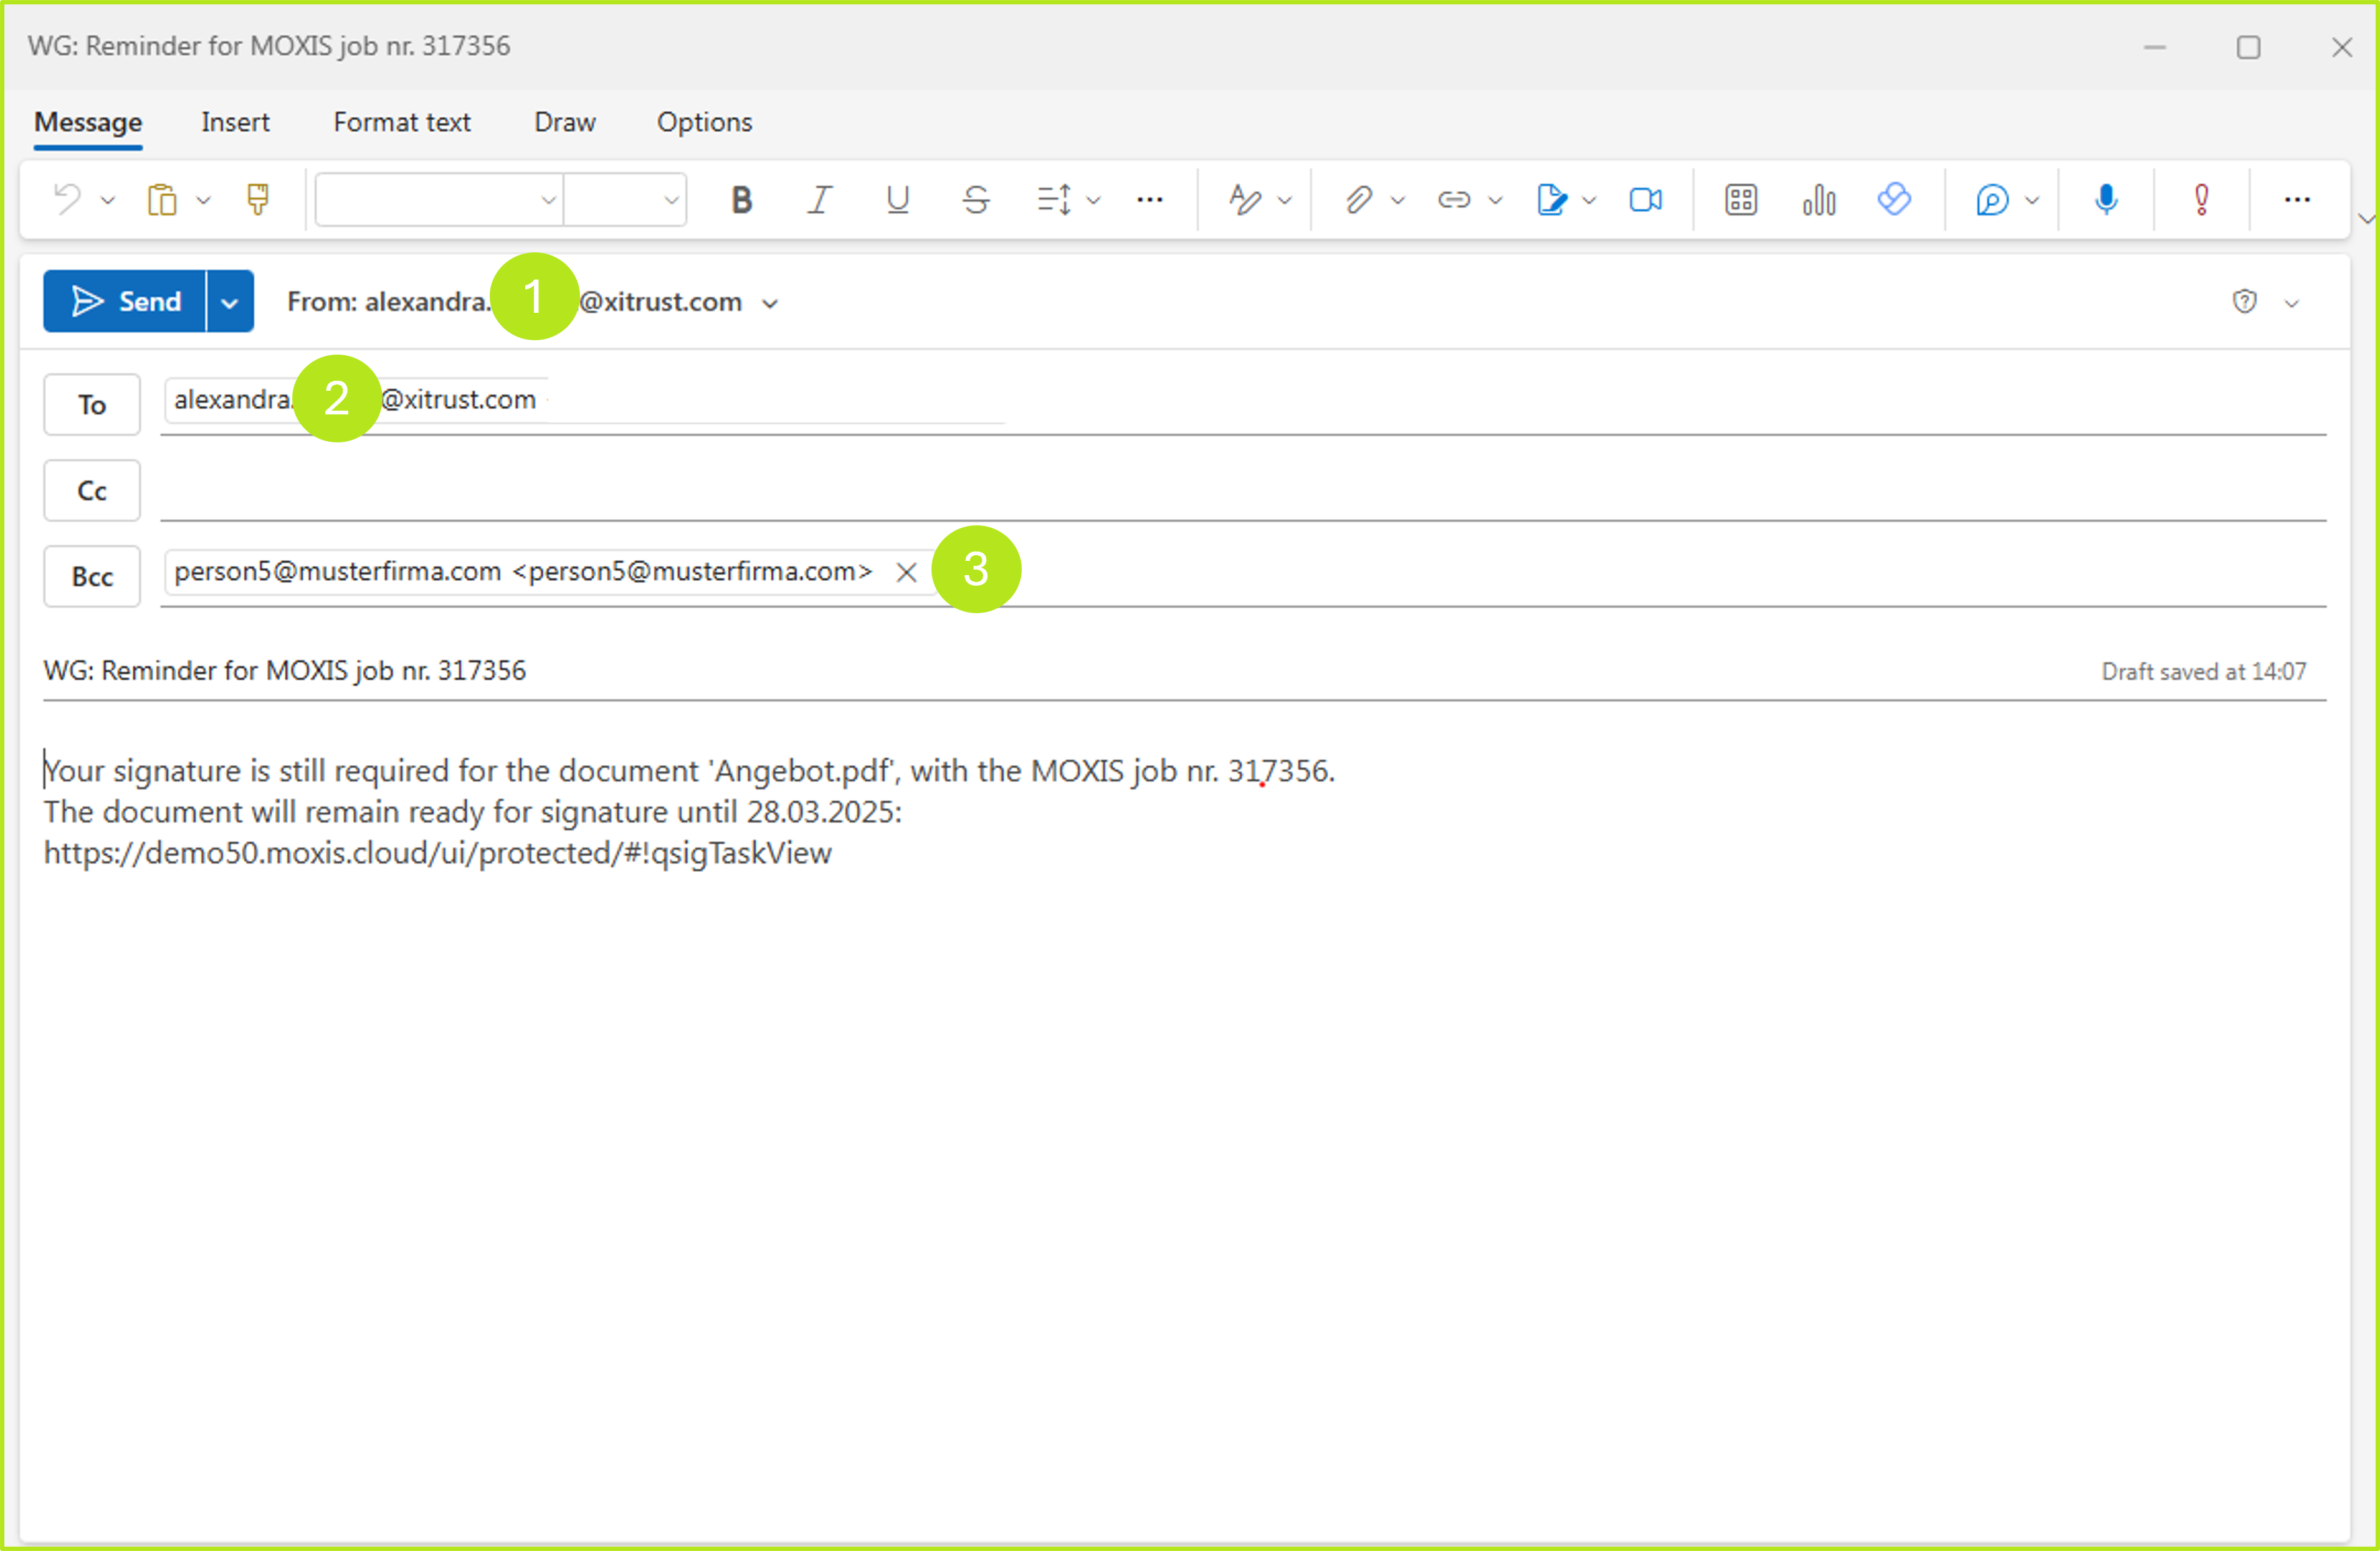The width and height of the screenshot is (2380, 1551).
Task: Insert a video meeting link
Action: (x=1645, y=199)
